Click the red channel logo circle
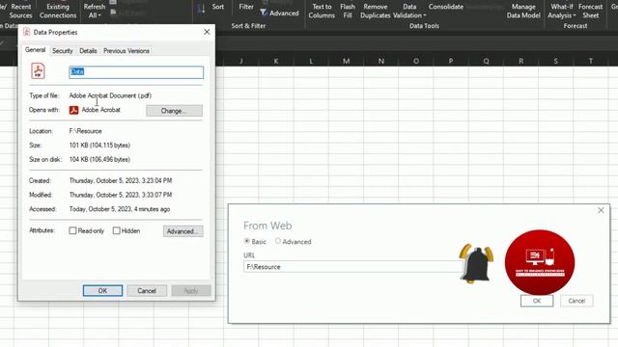This screenshot has height=347, width=618. pyautogui.click(x=540, y=262)
